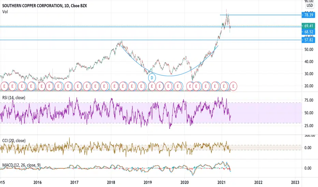Click the 2016 label on time axis

tap(38, 182)
